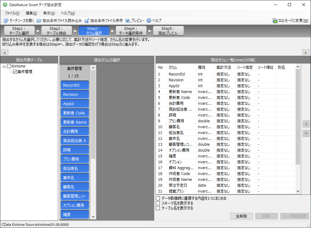
Task: Open data source toolbar icon
Action: (x=6, y=20)
